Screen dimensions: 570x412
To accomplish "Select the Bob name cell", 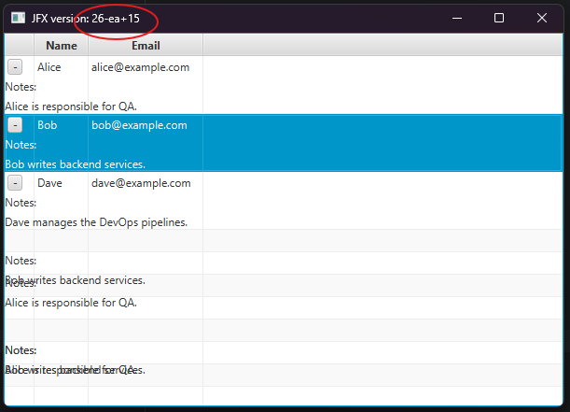I will point(47,125).
